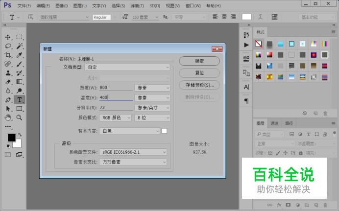
Task: Open the width unit dropdown
Action: click(x=152, y=88)
